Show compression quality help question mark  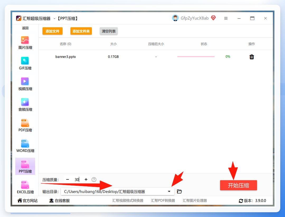[x=94, y=180]
